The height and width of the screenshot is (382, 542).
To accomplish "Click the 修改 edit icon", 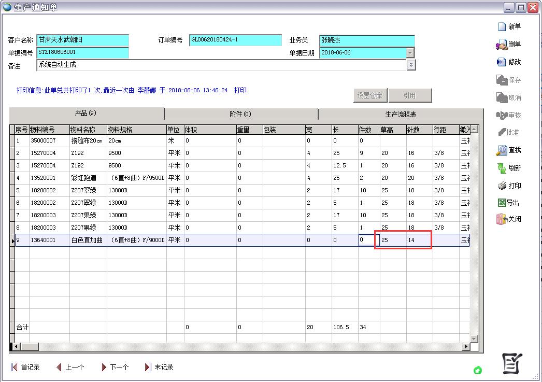I will click(x=502, y=62).
